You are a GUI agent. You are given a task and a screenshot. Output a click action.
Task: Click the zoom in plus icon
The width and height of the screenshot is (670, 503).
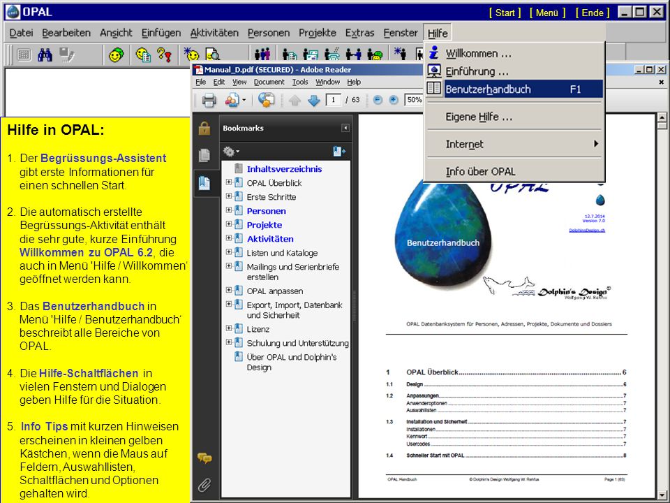click(x=394, y=100)
